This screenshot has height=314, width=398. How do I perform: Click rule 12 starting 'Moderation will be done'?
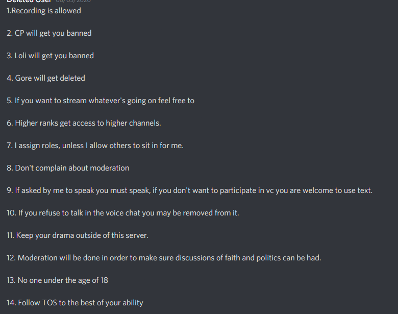click(x=164, y=258)
